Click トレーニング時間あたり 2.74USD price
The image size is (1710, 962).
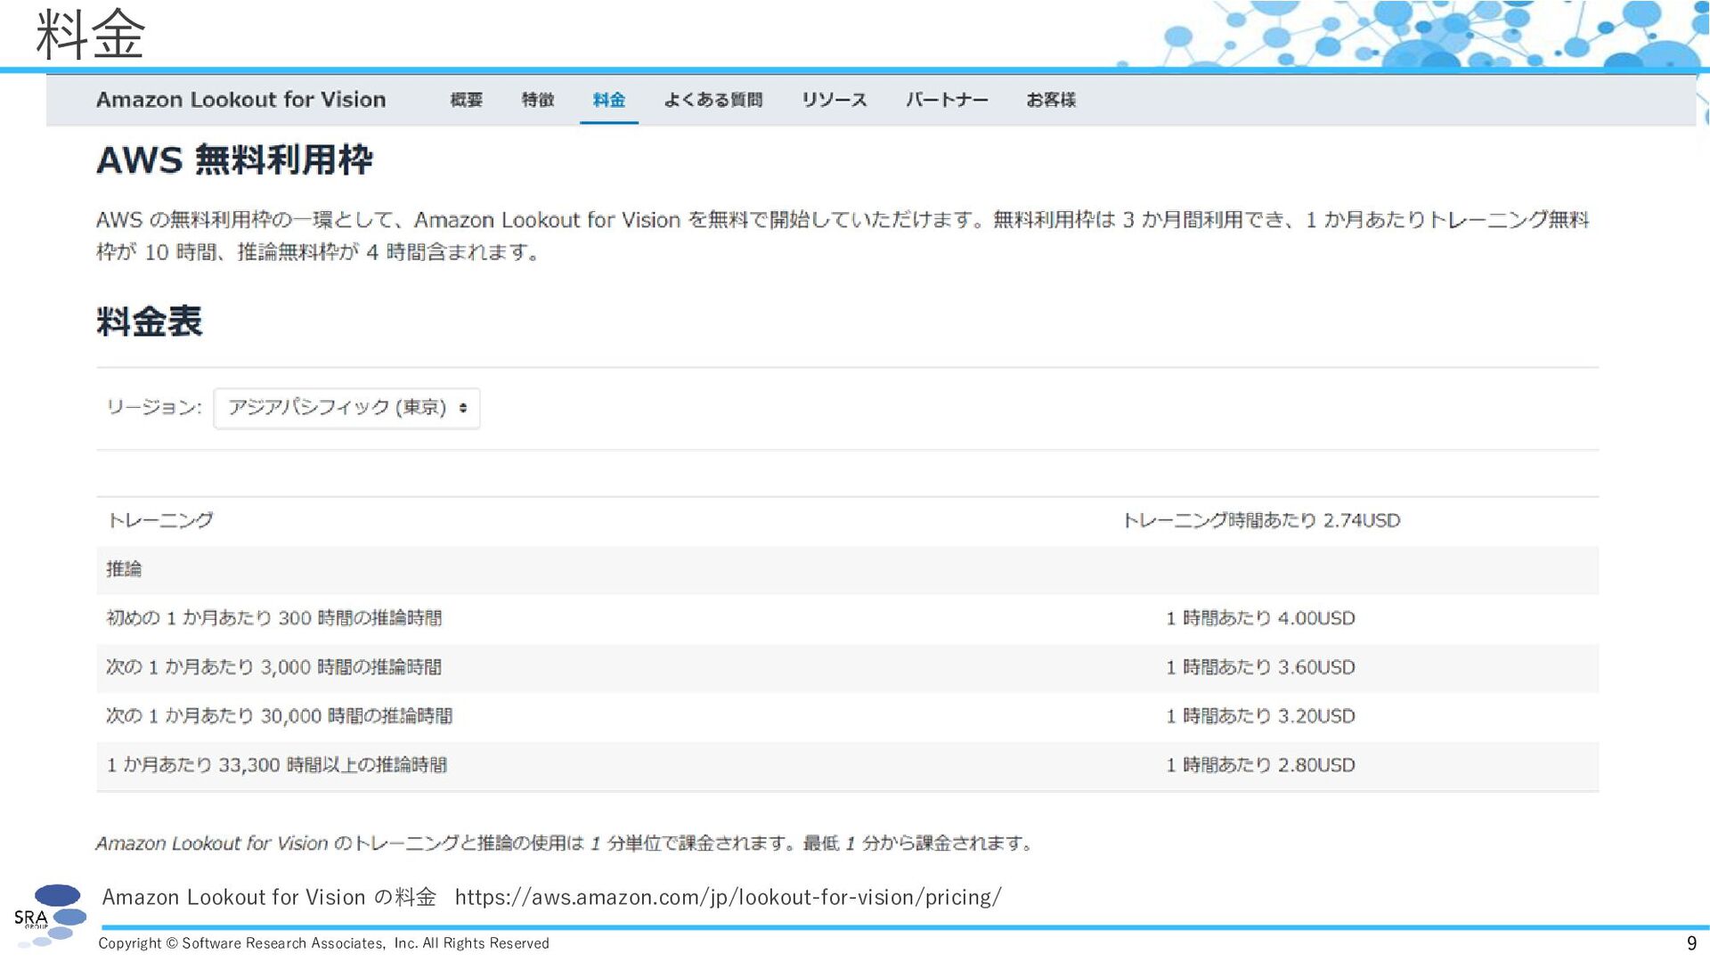[x=1261, y=520]
